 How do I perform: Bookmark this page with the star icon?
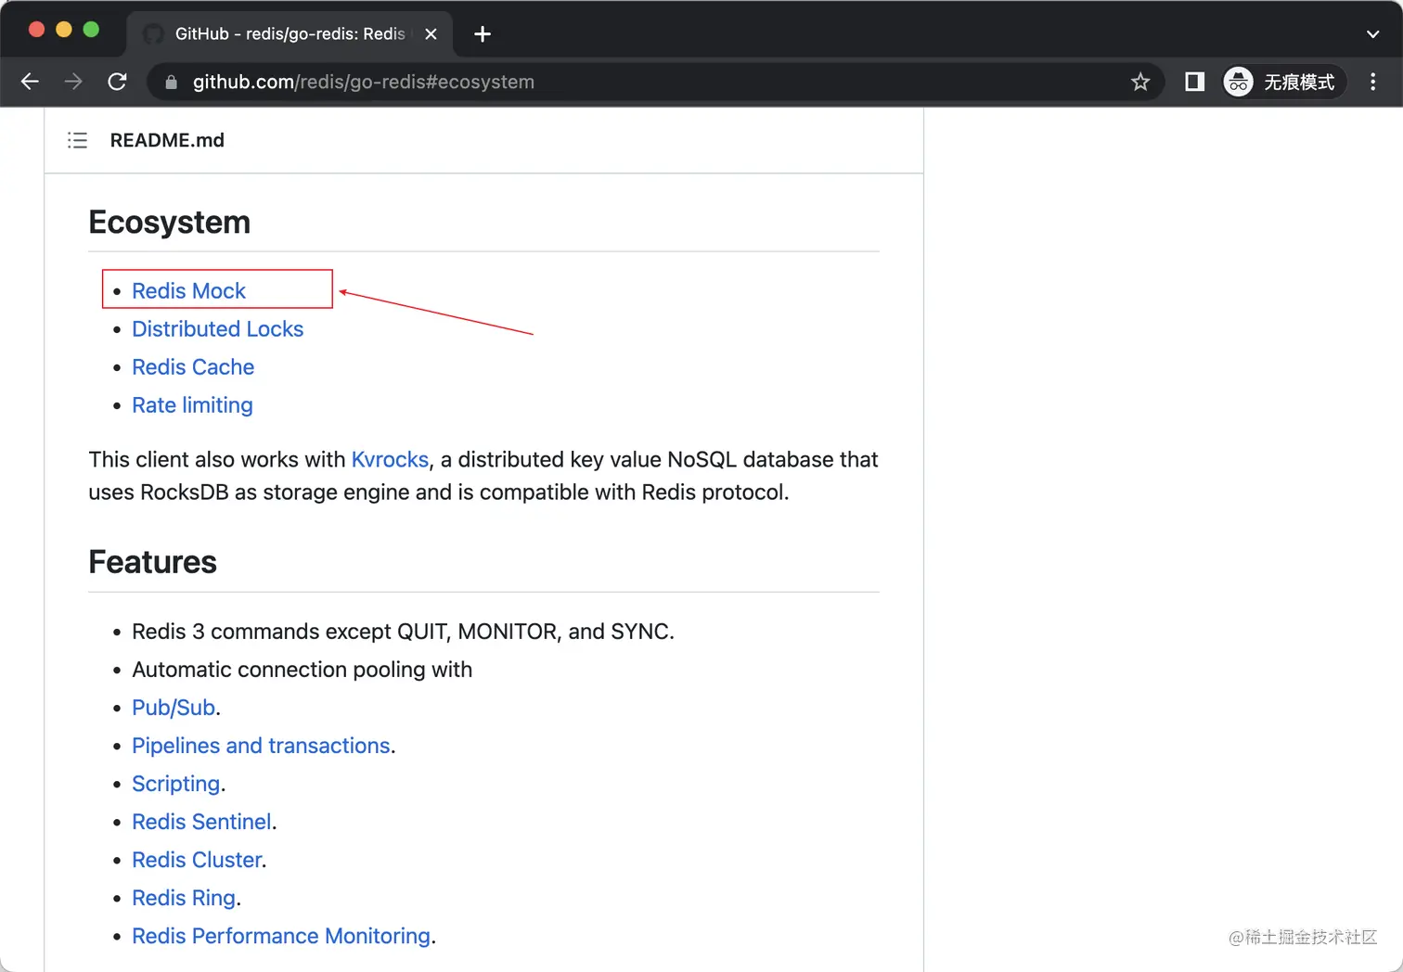coord(1140,82)
